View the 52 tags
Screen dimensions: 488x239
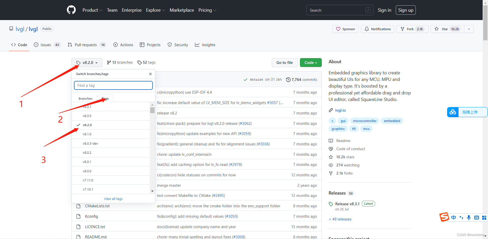146,62
